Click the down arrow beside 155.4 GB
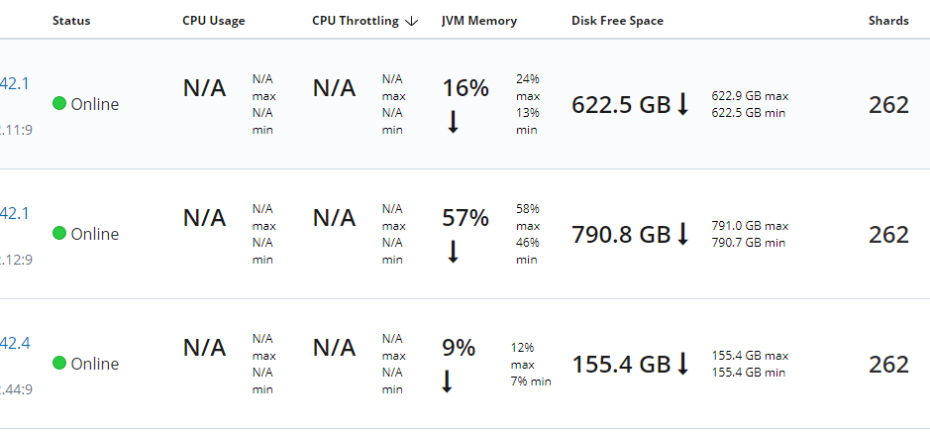Screen dimensions: 930x436 pyautogui.click(x=682, y=363)
